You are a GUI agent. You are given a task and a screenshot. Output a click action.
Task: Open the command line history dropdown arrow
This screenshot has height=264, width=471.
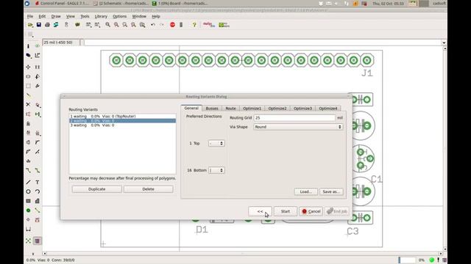pos(444,43)
